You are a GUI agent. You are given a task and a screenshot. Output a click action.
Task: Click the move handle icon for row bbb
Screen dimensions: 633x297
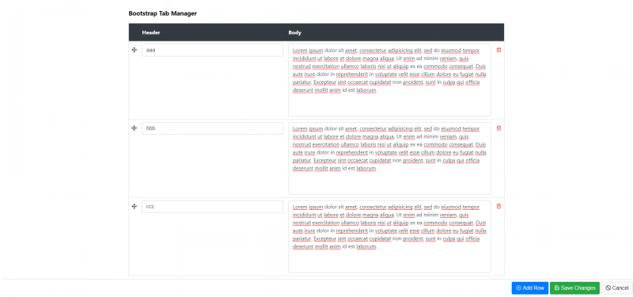135,128
